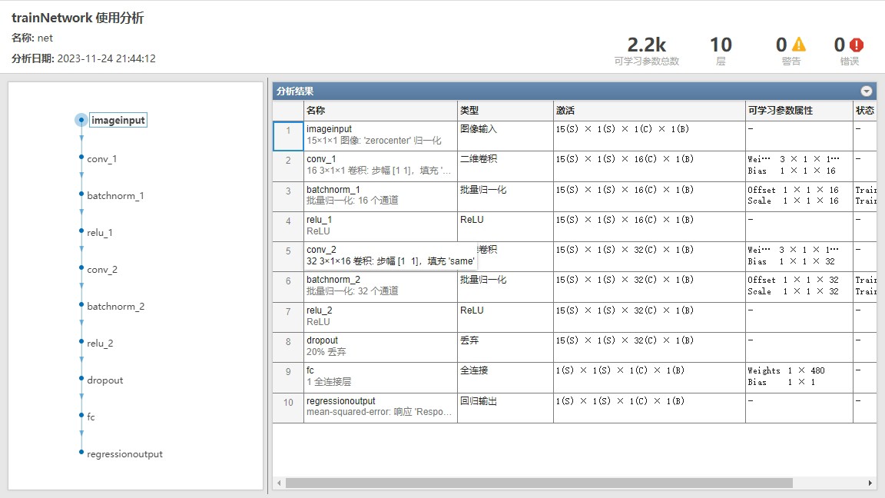Select table row 3 batchnorm_1

click(575, 197)
